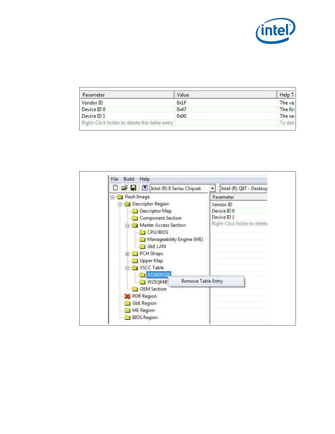Collapse the Descriptor Region tree node
The width and height of the screenshot is (335, 434).
pos(120,204)
